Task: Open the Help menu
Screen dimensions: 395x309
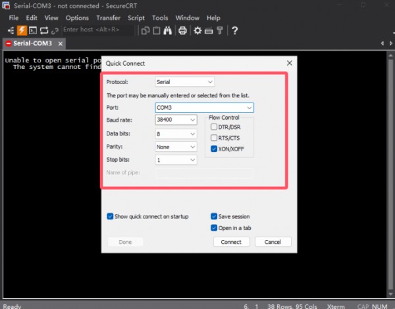Action: pyautogui.click(x=213, y=18)
